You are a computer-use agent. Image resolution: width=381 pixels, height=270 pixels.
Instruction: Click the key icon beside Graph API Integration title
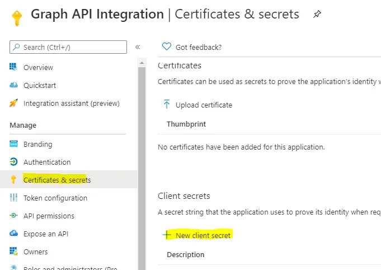click(x=17, y=18)
